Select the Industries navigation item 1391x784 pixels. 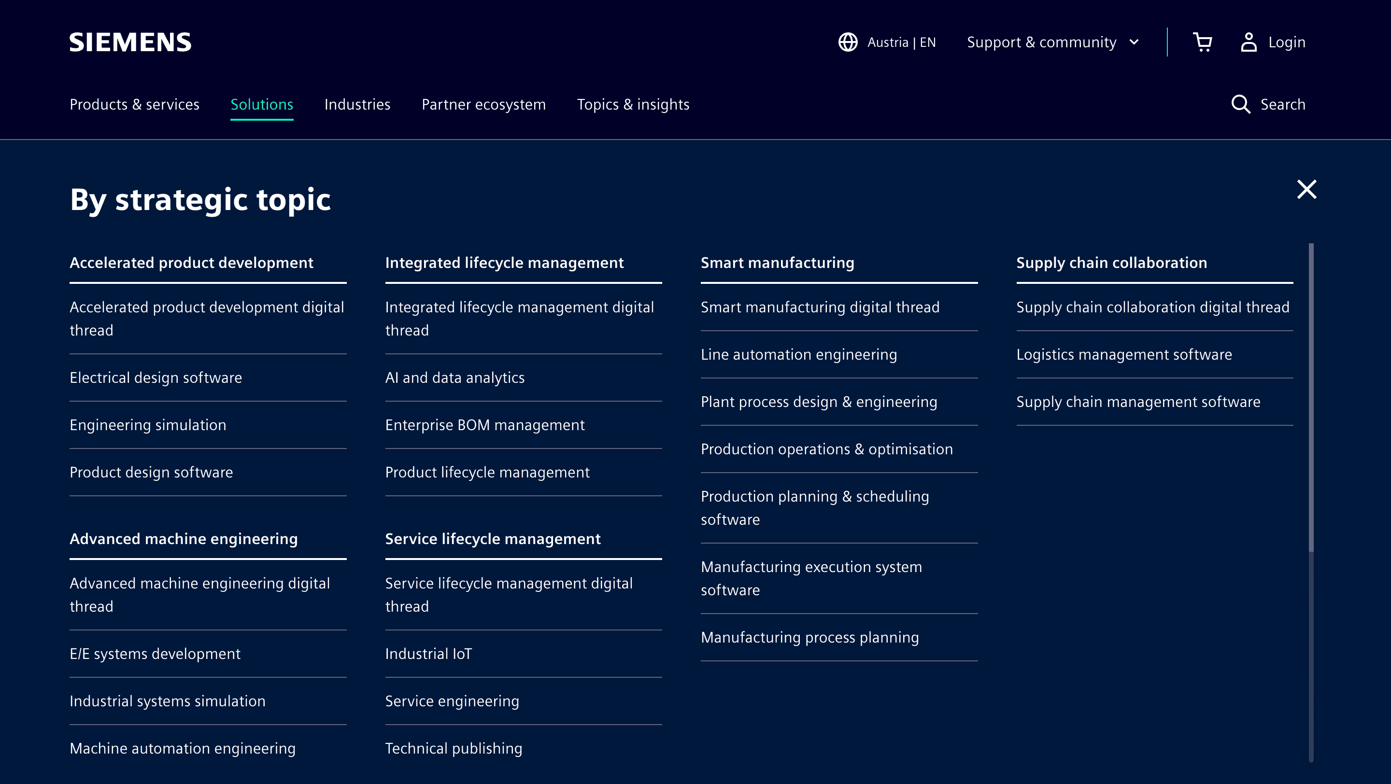click(x=357, y=104)
